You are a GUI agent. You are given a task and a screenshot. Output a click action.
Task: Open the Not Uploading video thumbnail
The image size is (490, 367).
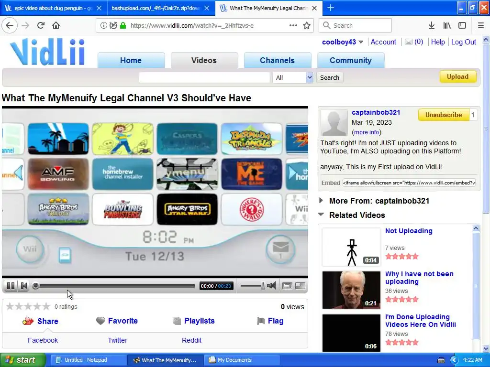pyautogui.click(x=351, y=247)
